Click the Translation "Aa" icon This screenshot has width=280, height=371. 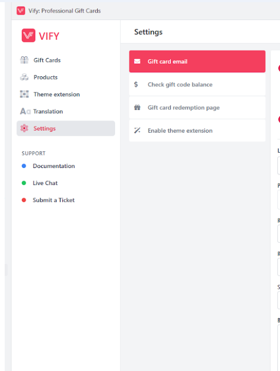pos(25,111)
